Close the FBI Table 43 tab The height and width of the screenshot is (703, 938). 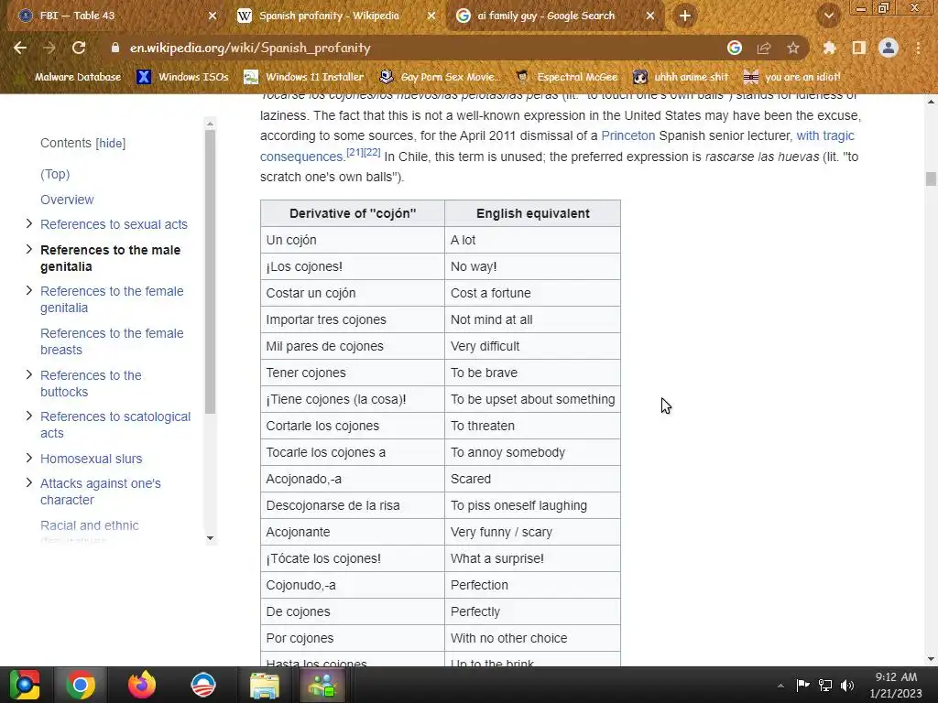pos(213,16)
